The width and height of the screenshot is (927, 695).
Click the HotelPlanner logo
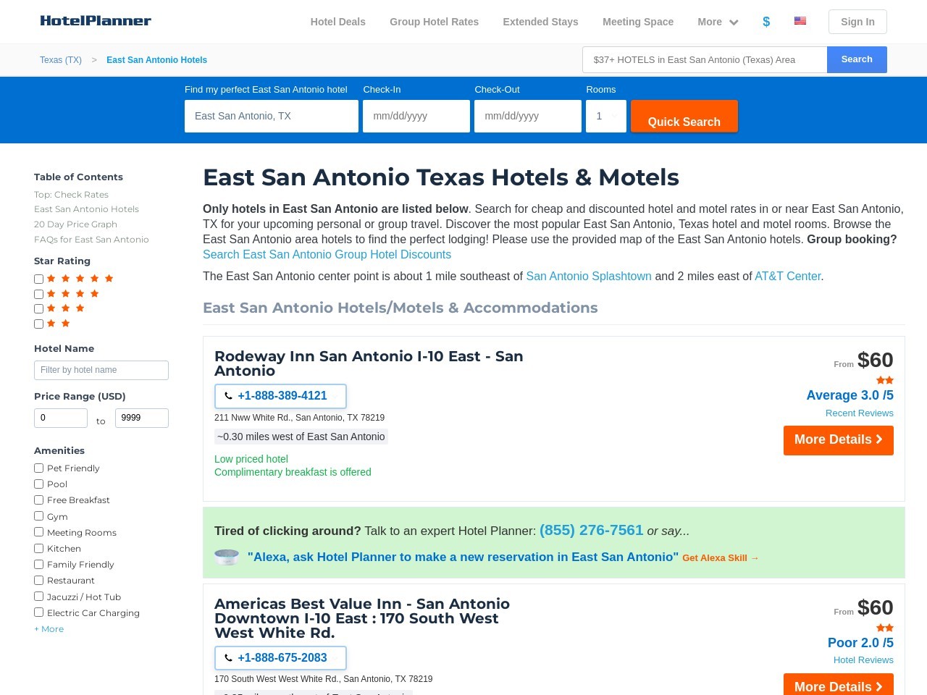[x=95, y=21]
